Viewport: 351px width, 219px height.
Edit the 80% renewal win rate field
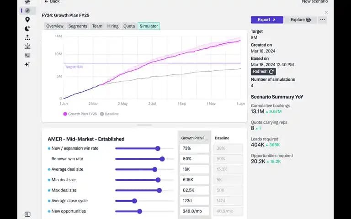(x=194, y=159)
